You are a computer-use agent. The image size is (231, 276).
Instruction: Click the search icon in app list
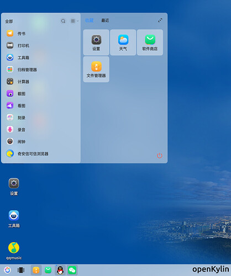(x=63, y=21)
